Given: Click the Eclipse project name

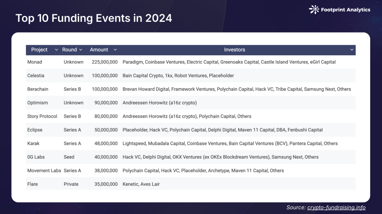Looking at the screenshot, I should click(35, 130).
